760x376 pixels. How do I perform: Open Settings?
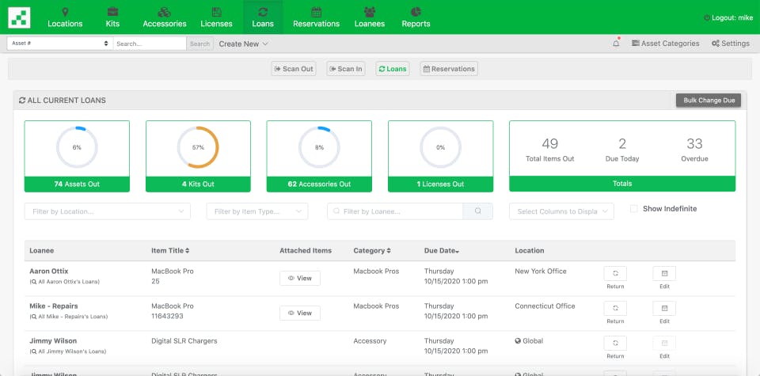(731, 44)
